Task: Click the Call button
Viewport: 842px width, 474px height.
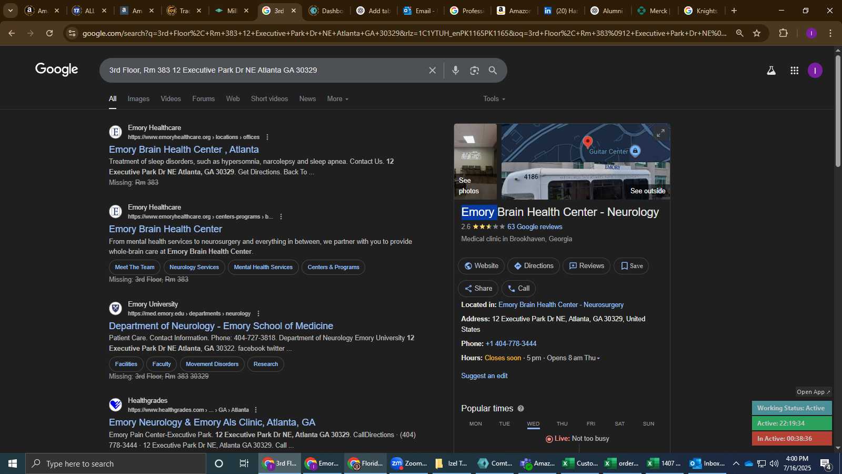Action: (518, 289)
